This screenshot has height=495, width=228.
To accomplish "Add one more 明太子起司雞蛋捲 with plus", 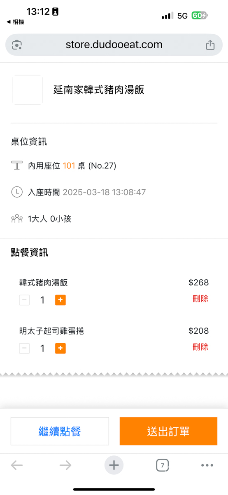I will click(60, 349).
